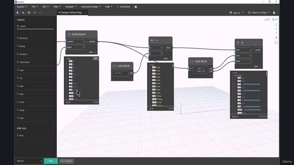Click the number input port on Math.Round

(75, 42)
